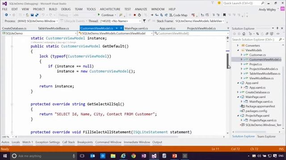Viewport: 286px width, 160px height.
Task: Open the document tab overflow dropdown
Action: click(x=228, y=28)
